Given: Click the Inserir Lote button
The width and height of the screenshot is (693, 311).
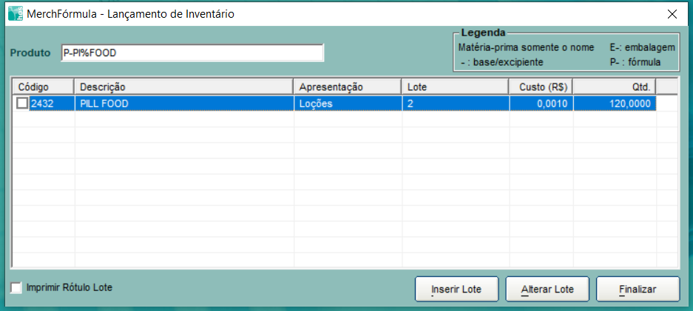Looking at the screenshot, I should [x=456, y=290].
